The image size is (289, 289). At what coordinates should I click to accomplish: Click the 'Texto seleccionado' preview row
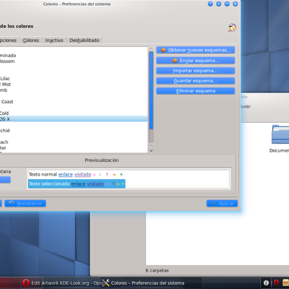pyautogui.click(x=77, y=184)
